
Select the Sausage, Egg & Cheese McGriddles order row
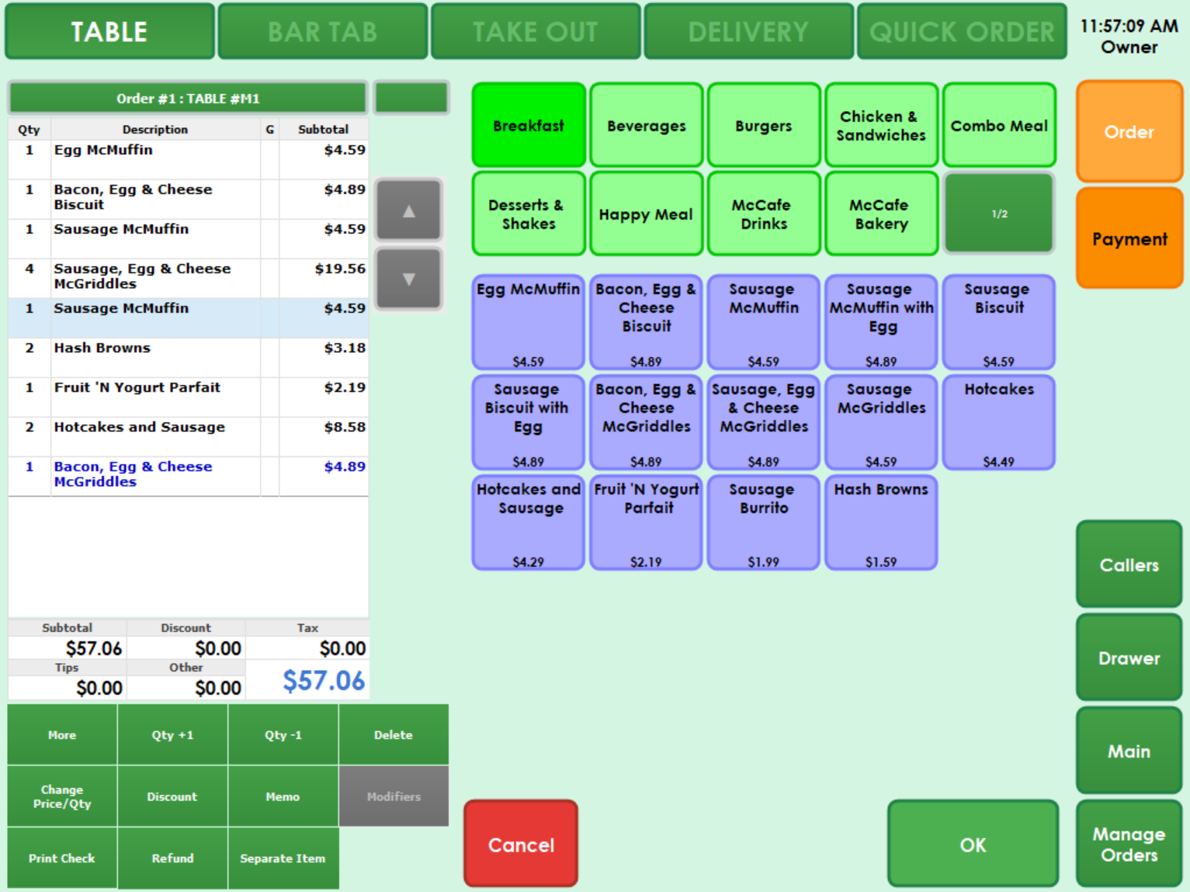189,279
